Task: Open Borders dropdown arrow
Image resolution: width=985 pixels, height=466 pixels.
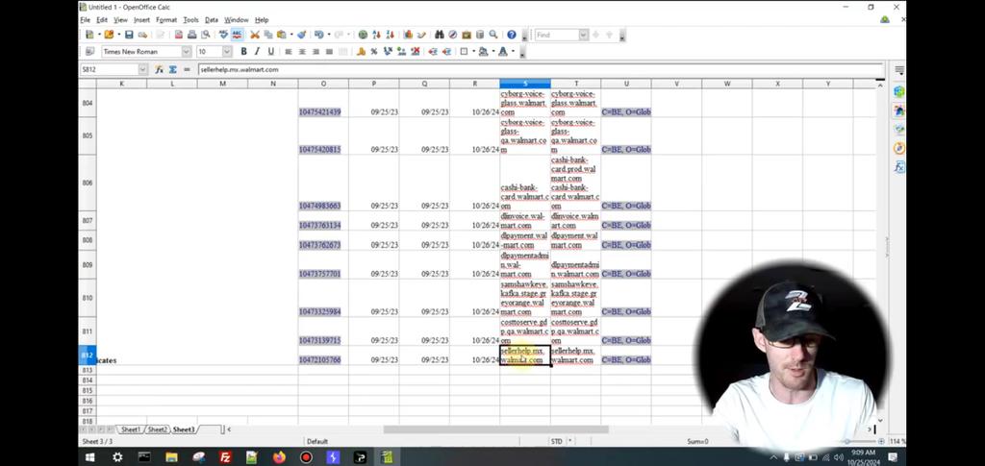Action: [473, 52]
